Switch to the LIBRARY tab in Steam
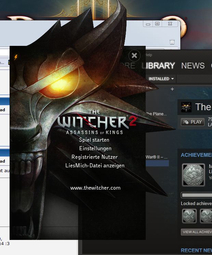Screen dimensions: 212x255 pyautogui.click(x=158, y=65)
